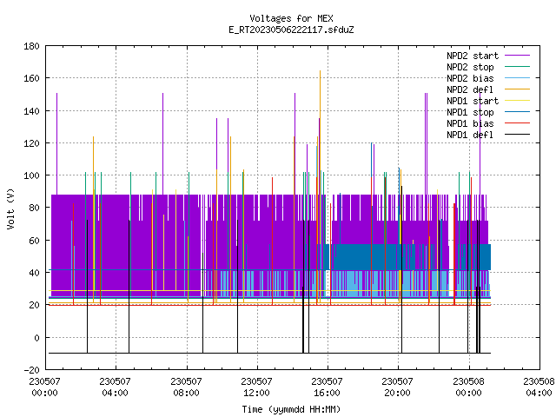Click the NPD1 bias red legend line

coord(517,123)
